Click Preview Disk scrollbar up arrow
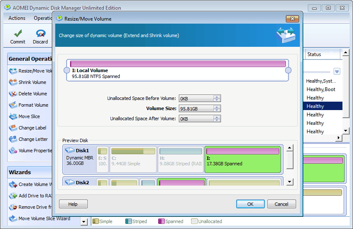353x229 pixels. click(290, 148)
